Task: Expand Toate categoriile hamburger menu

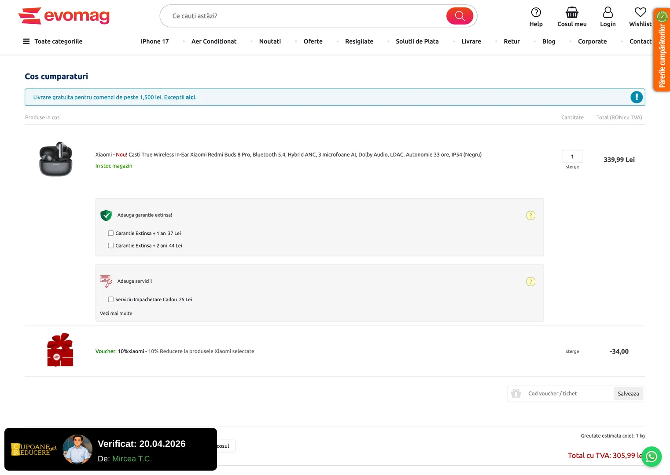Action: (26, 41)
